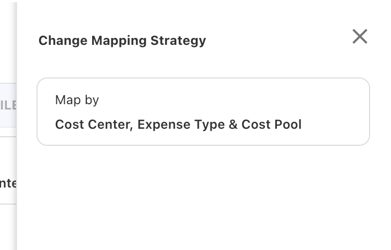The width and height of the screenshot is (391, 250).
Task: Click the cut-off 'nte' text behind the panel
Action: click(8, 184)
